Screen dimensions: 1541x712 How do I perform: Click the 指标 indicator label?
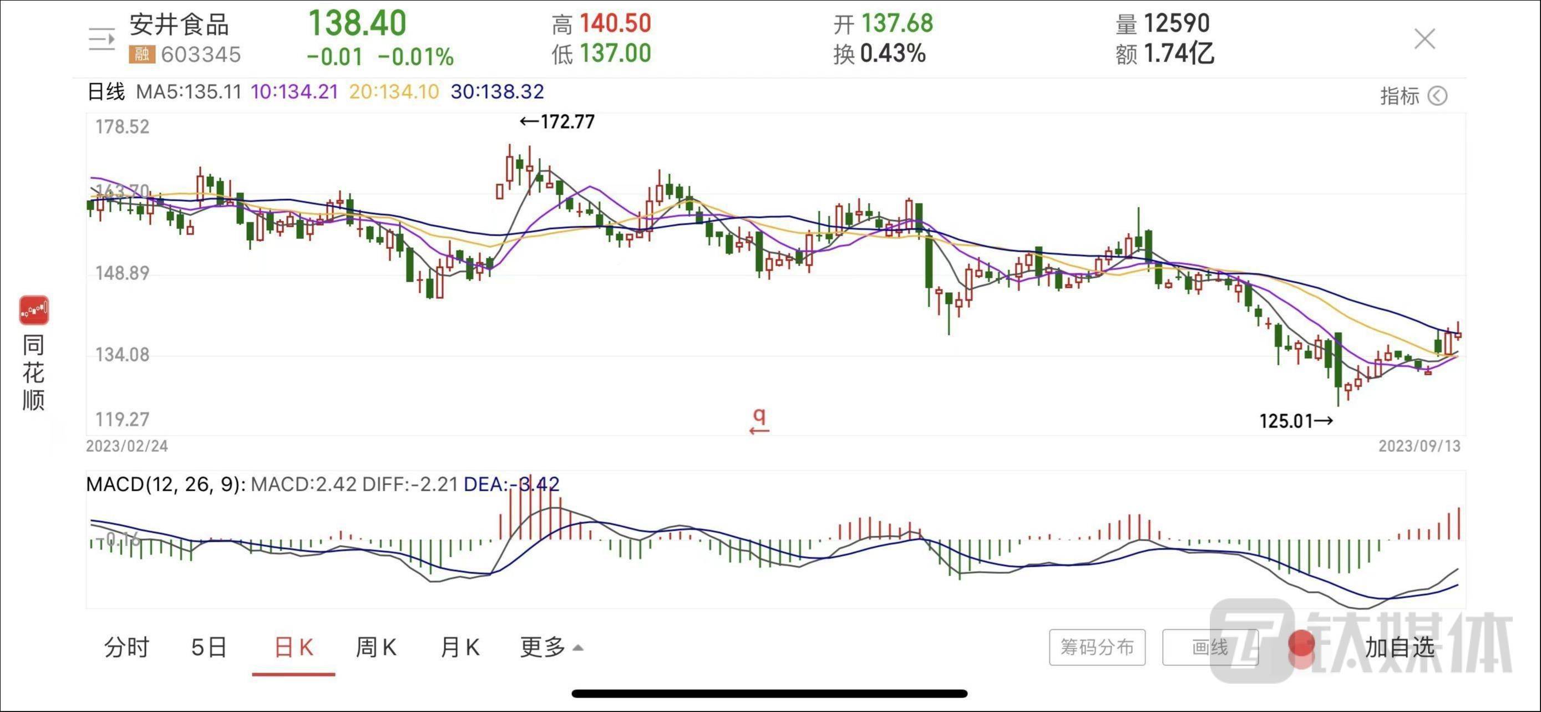click(x=1399, y=95)
